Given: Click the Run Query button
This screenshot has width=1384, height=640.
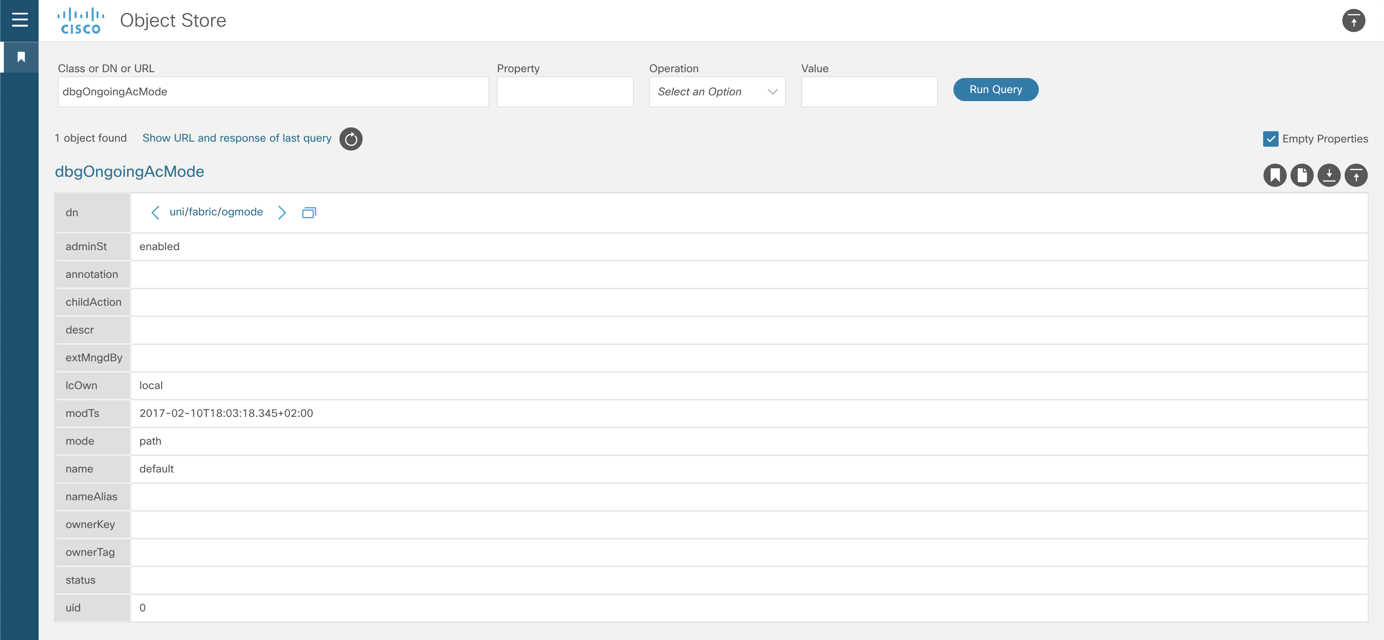Looking at the screenshot, I should tap(995, 90).
